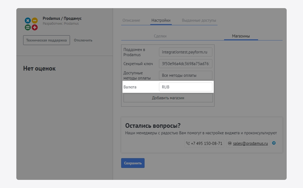The height and width of the screenshot is (188, 303).
Task: Click the +7 495 150-08-71 phone number
Action: click(206, 144)
